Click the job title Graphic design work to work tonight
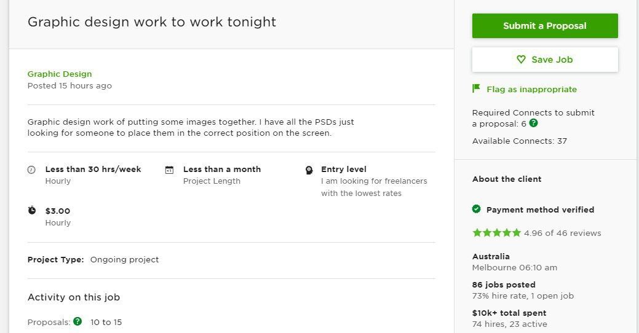The height and width of the screenshot is (333, 639). click(x=151, y=22)
